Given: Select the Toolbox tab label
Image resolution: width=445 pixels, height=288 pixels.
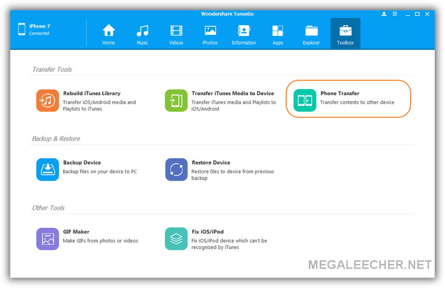Looking at the screenshot, I should pyautogui.click(x=345, y=43).
